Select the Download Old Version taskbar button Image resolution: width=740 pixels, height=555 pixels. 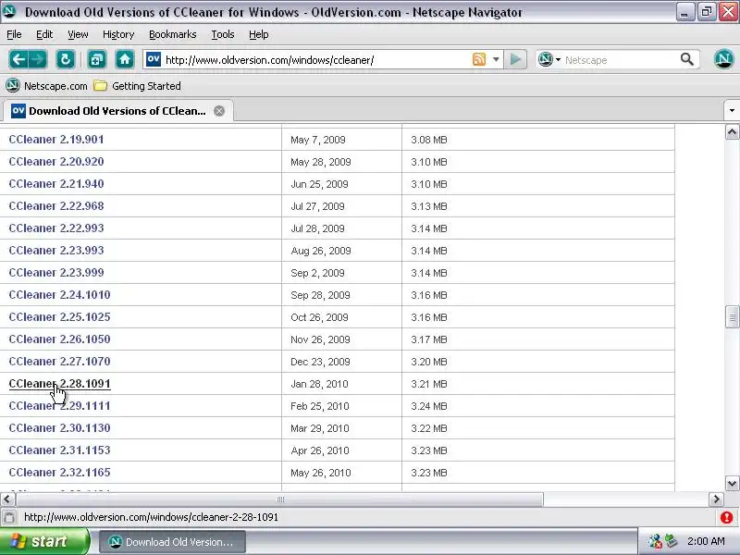click(x=172, y=542)
